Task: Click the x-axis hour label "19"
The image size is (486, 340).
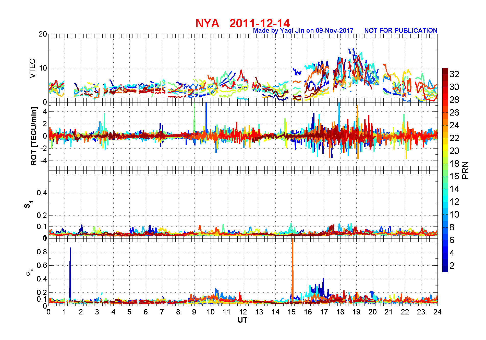Action: 356,312
